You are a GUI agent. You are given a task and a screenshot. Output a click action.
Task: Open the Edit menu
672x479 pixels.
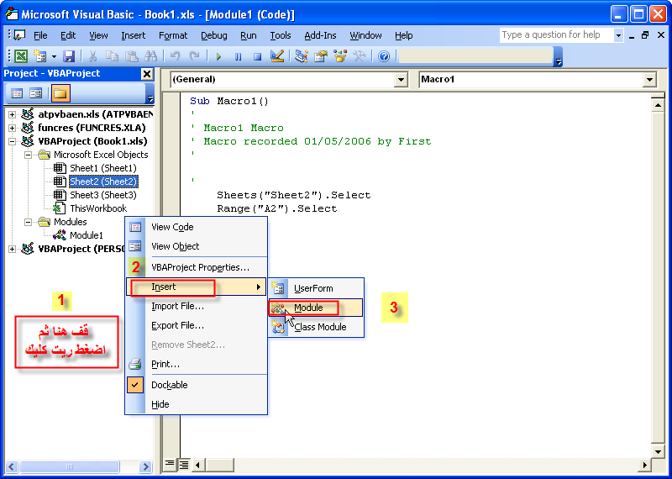[x=68, y=35]
